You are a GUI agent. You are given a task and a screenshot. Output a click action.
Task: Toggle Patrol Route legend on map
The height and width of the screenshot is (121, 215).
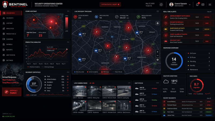pyautogui.click(x=117, y=72)
